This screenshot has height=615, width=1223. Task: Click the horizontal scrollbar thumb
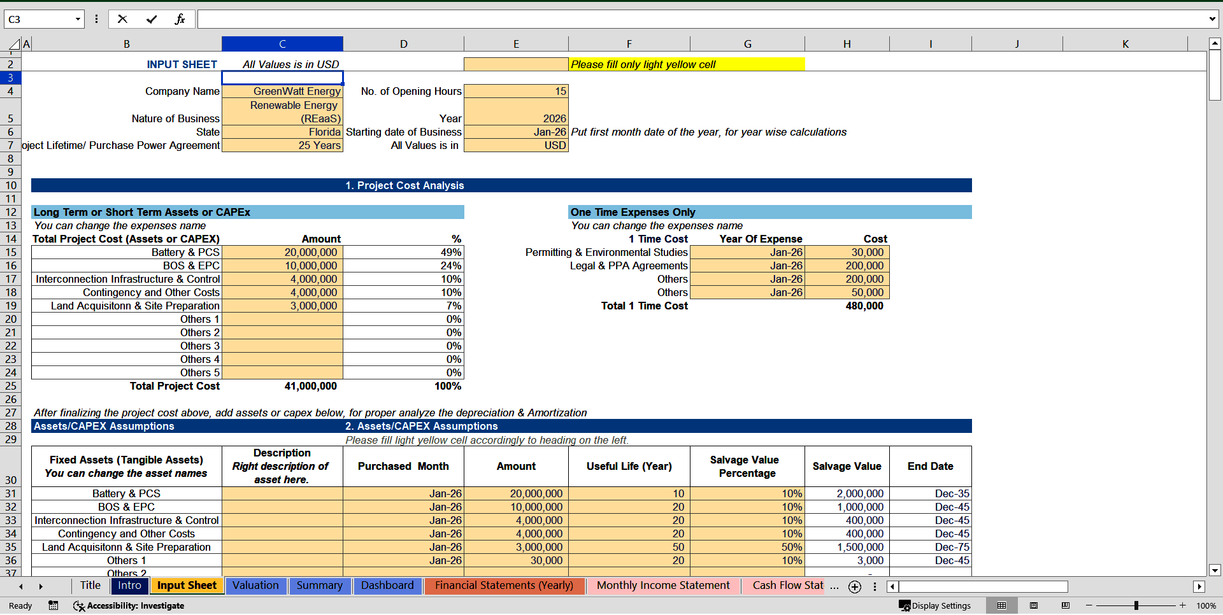(983, 586)
